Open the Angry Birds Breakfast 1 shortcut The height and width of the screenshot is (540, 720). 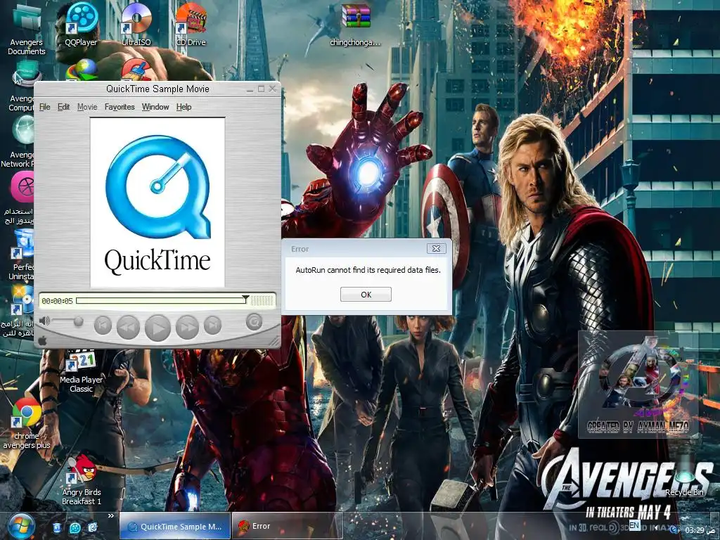[x=82, y=480]
